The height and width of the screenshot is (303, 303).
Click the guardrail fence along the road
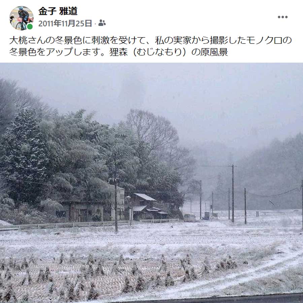[89, 224]
